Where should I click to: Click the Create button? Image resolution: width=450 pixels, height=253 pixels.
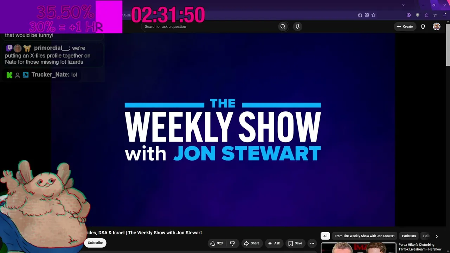point(405,27)
